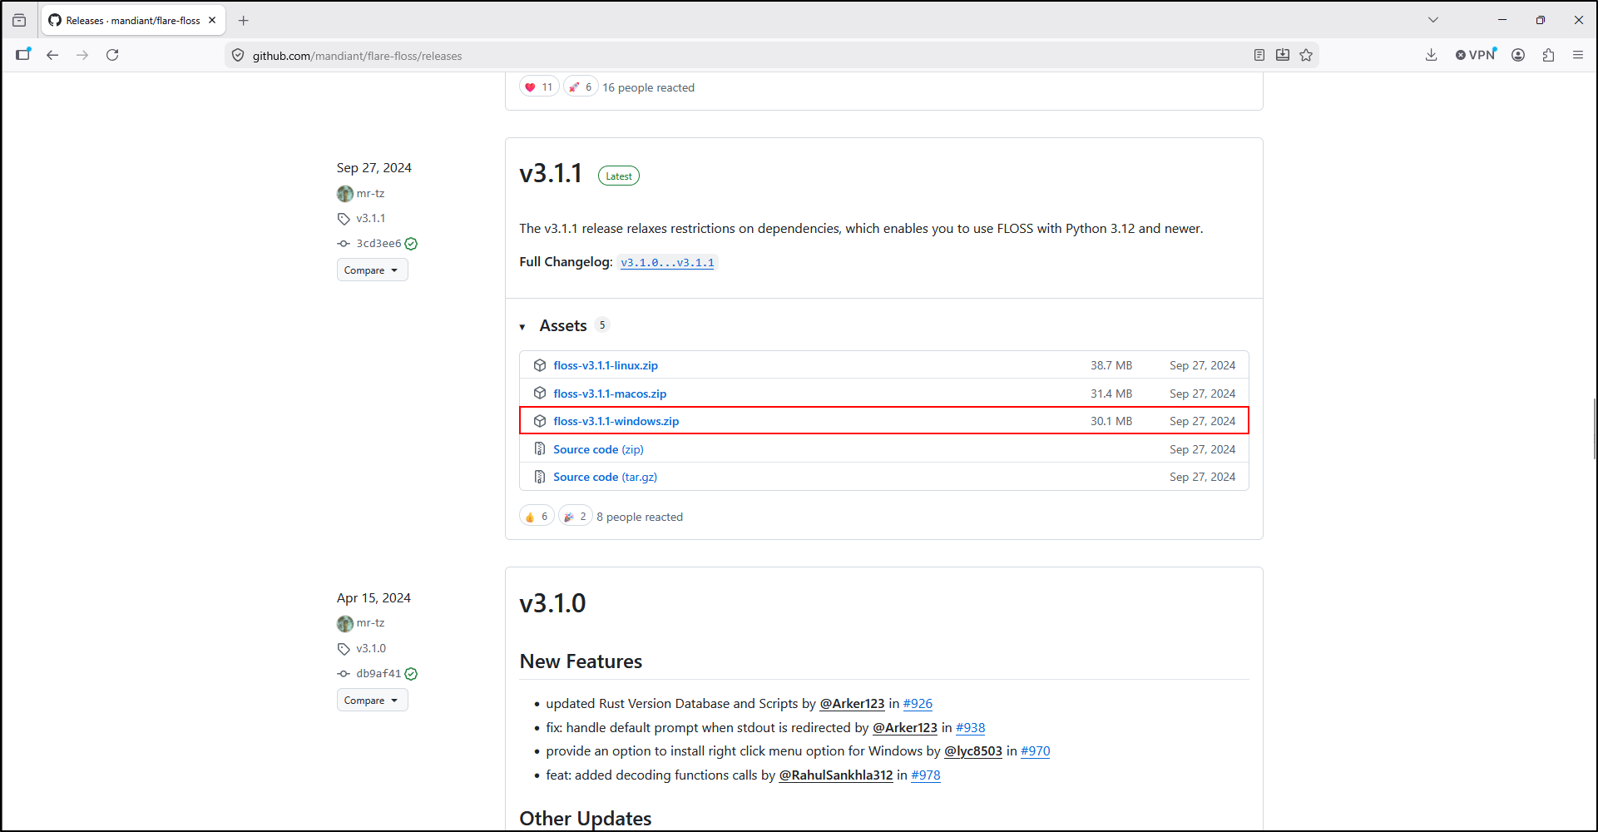This screenshot has width=1598, height=832.
Task: Switch to the Releases mandiant/flare-floss tab
Action: pos(133,20)
